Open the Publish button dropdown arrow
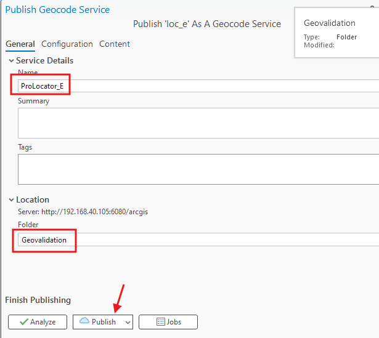 pos(128,322)
